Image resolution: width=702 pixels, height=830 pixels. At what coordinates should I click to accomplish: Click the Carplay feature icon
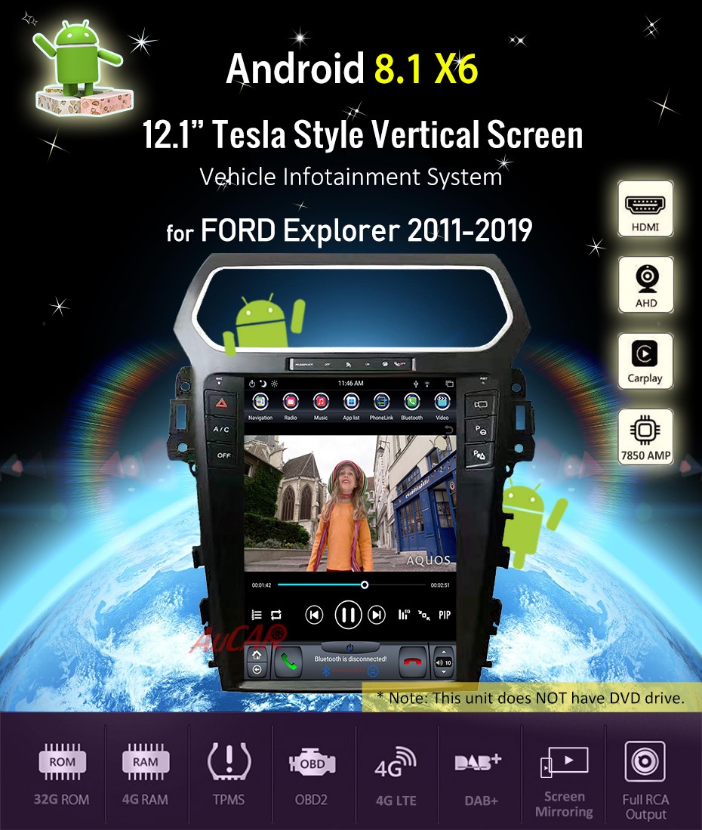(645, 362)
